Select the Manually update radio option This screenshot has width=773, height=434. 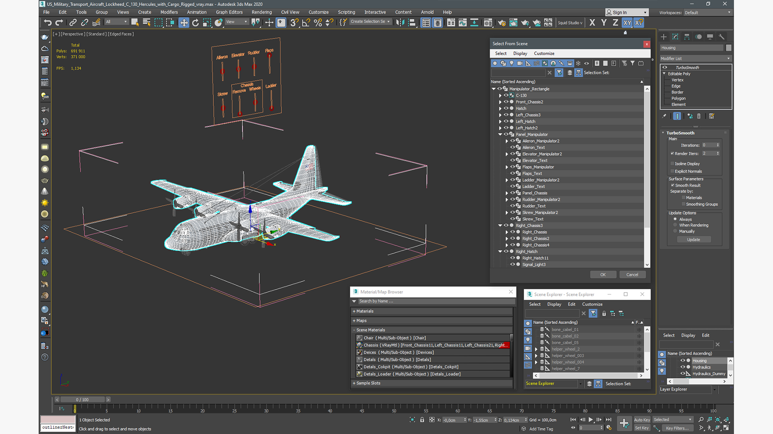(675, 231)
